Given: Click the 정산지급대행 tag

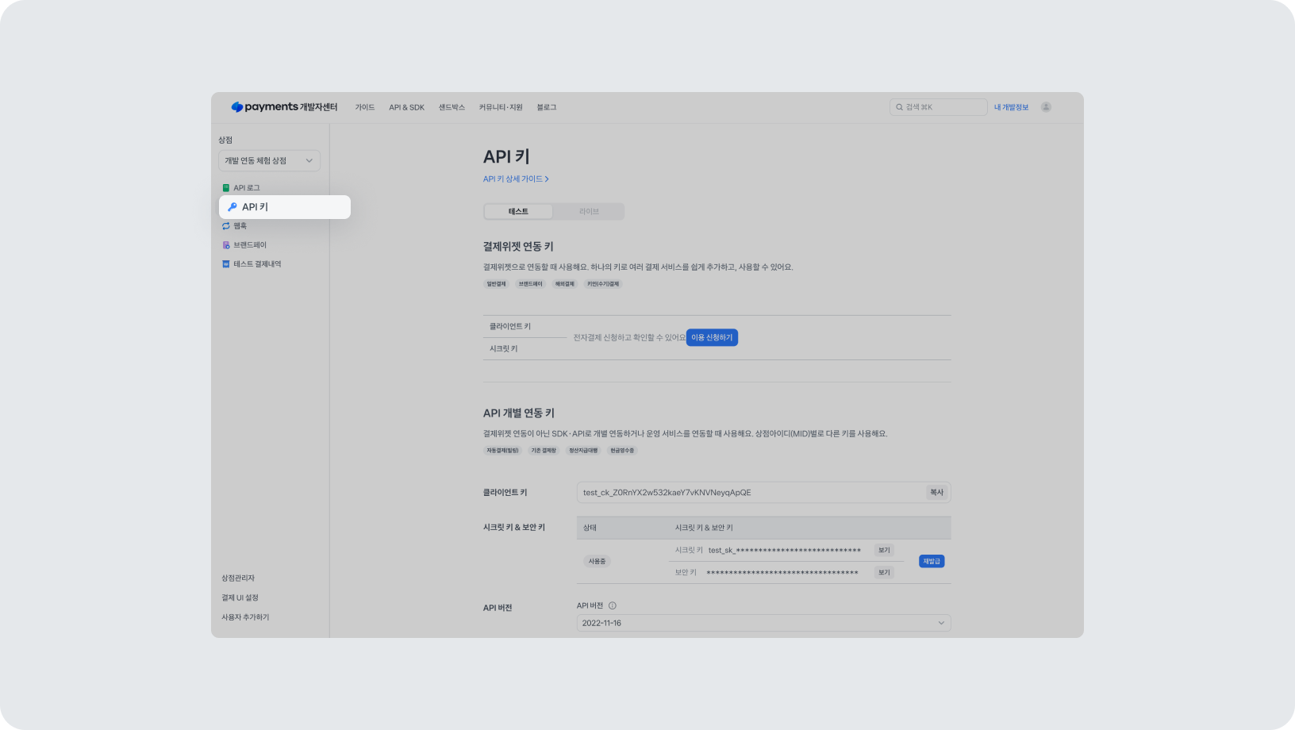Looking at the screenshot, I should click(x=583, y=450).
